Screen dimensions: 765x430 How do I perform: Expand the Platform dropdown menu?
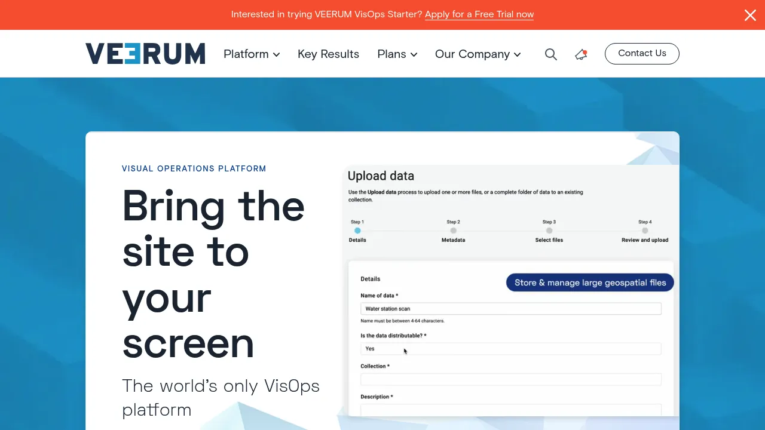point(252,54)
